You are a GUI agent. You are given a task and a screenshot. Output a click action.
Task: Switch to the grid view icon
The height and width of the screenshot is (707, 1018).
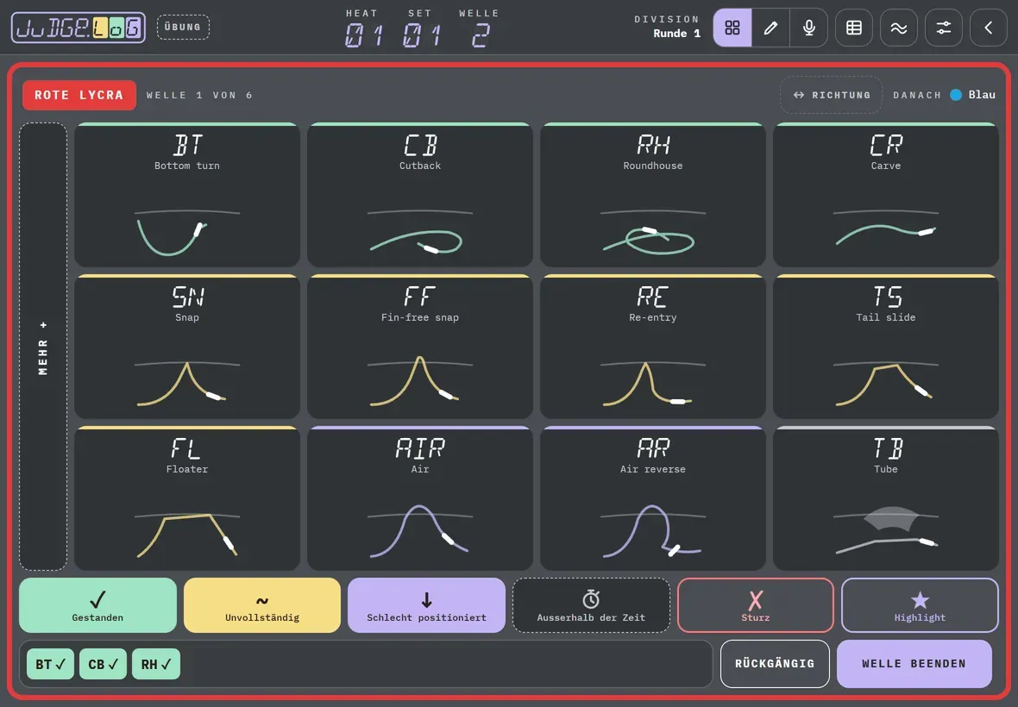[x=732, y=28]
